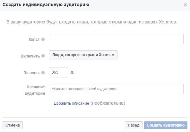This screenshot has height=132, width=190.
Task: Click the 'Создать индивидуальную аудиторию' dialog title
Action: click(46, 4)
